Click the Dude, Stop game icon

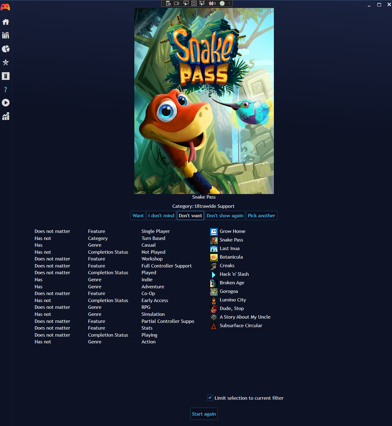click(214, 309)
